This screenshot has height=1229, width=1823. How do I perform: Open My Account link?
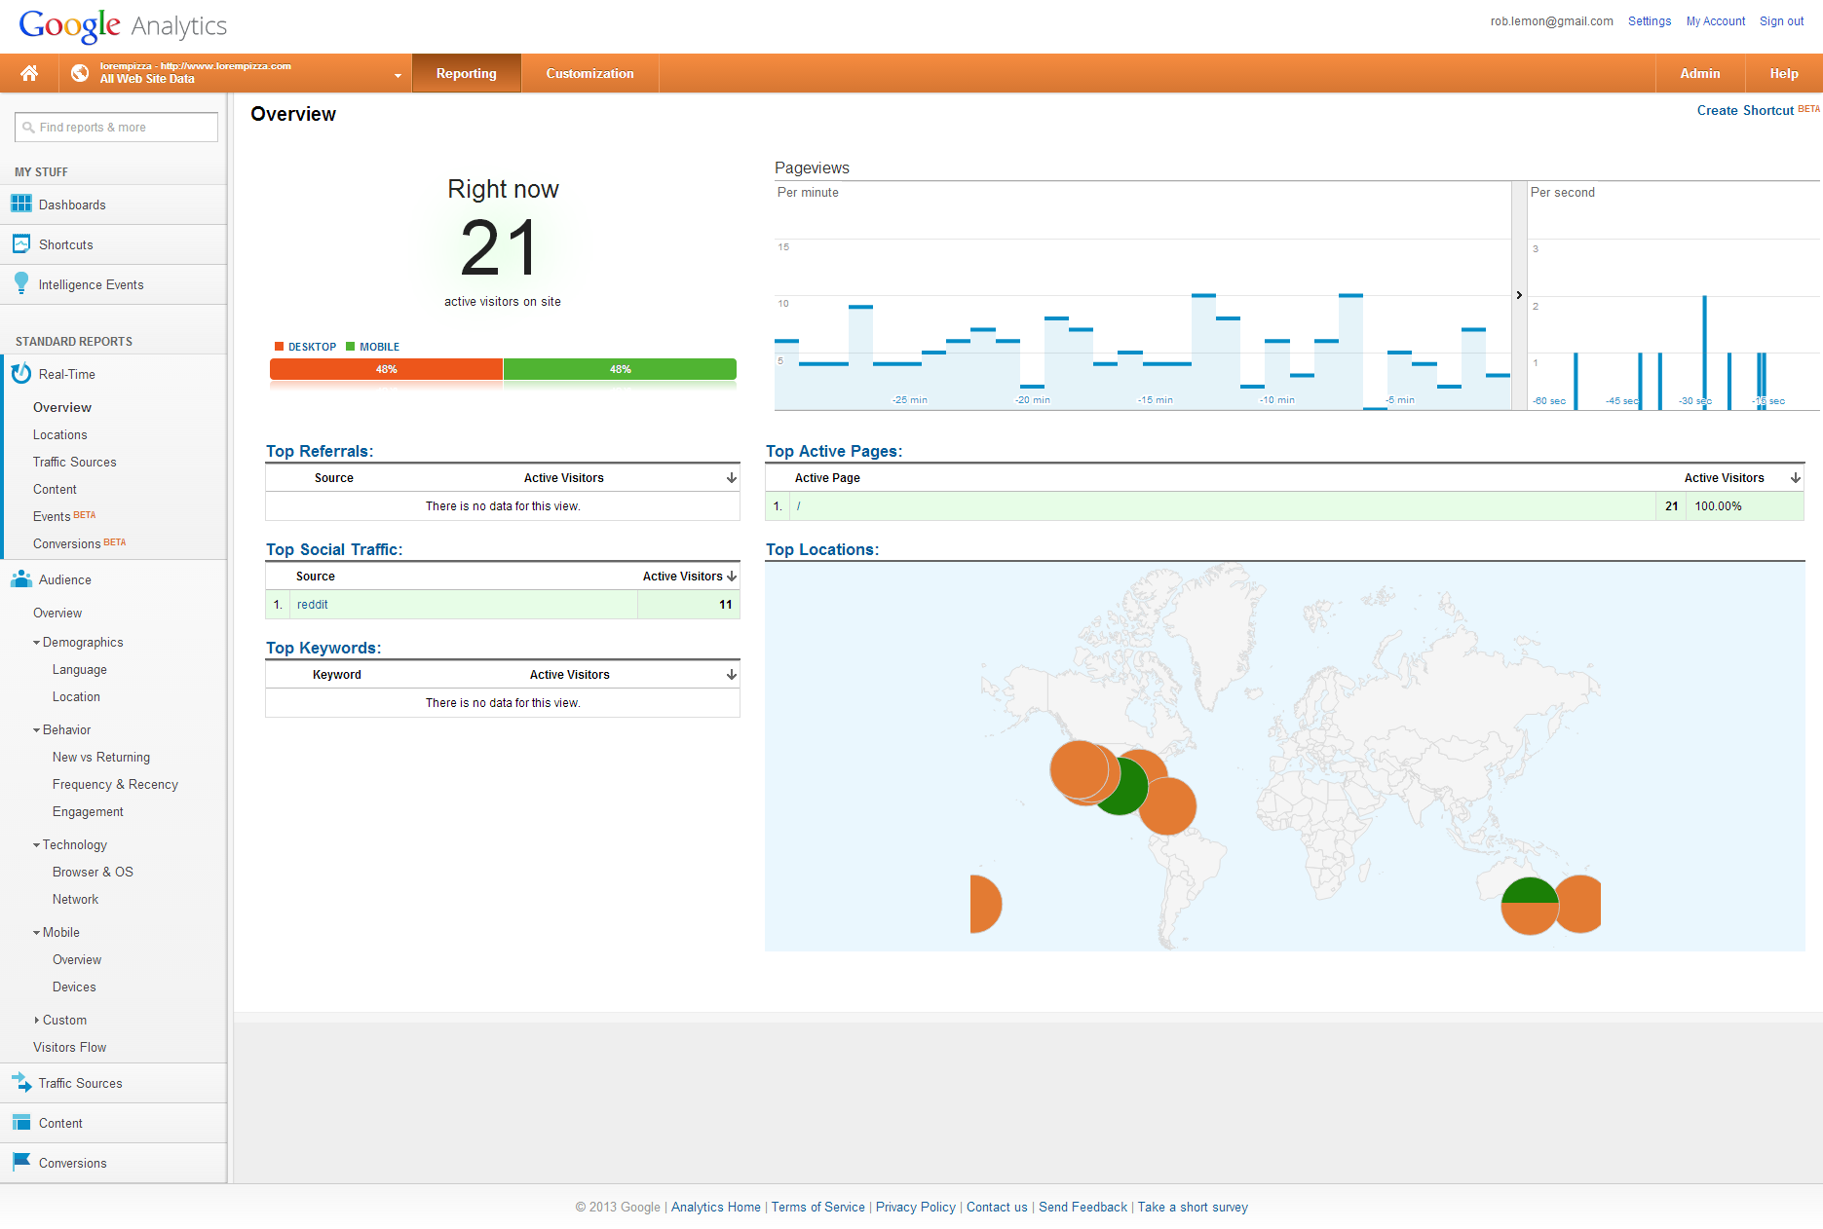pos(1716,21)
